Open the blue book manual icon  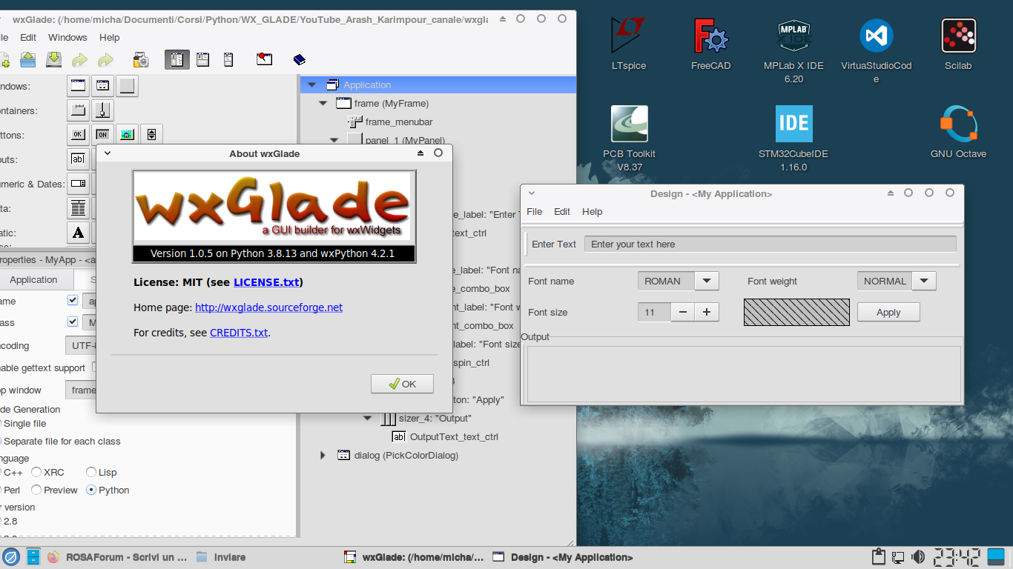point(300,60)
